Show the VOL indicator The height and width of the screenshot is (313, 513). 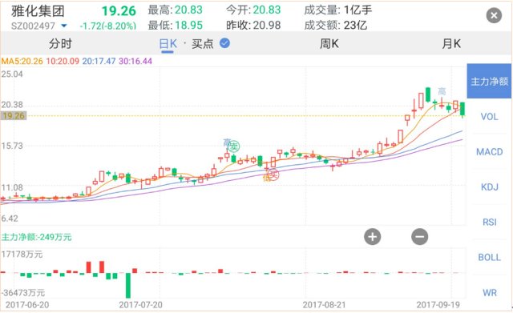coord(489,117)
